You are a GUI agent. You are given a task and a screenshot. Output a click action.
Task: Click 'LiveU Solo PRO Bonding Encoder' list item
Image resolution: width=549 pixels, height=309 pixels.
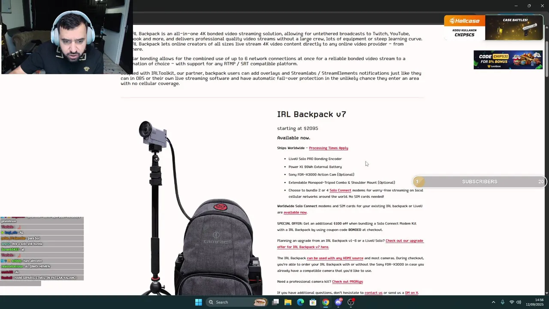315,159
